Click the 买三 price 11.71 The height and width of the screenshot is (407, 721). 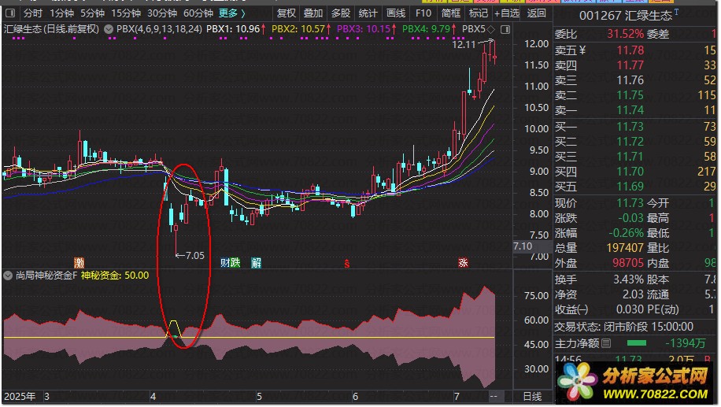click(630, 157)
